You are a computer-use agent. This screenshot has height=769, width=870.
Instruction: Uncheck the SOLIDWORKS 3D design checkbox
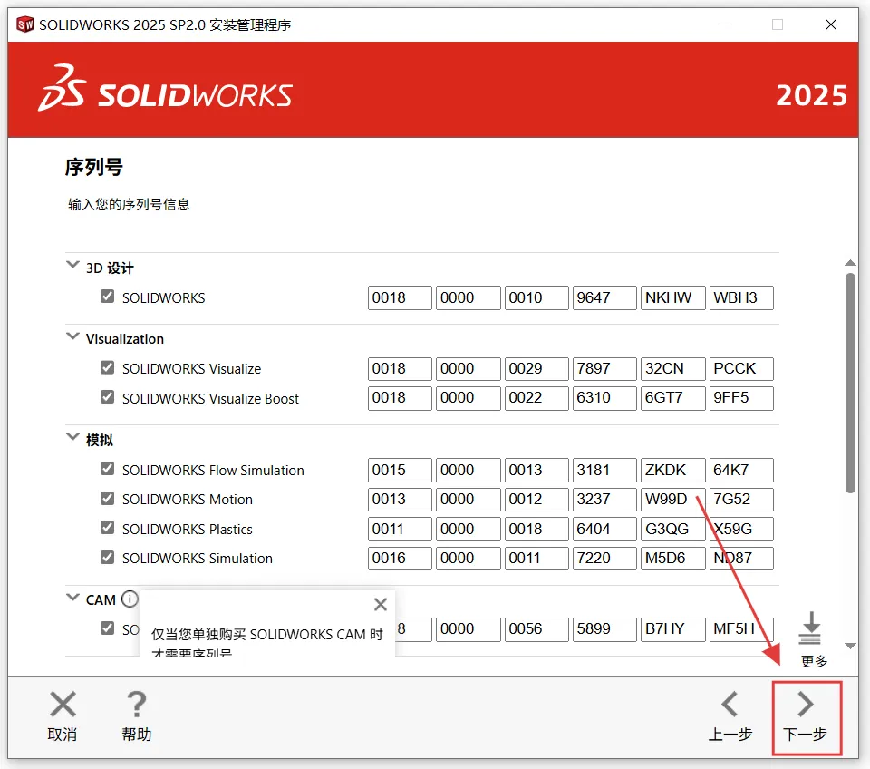pos(107,297)
